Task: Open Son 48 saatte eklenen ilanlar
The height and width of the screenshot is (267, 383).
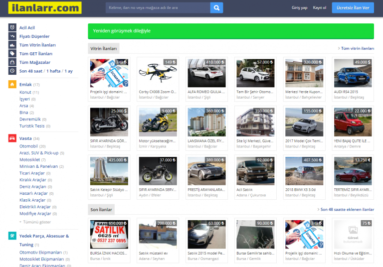Action: click(x=346, y=210)
